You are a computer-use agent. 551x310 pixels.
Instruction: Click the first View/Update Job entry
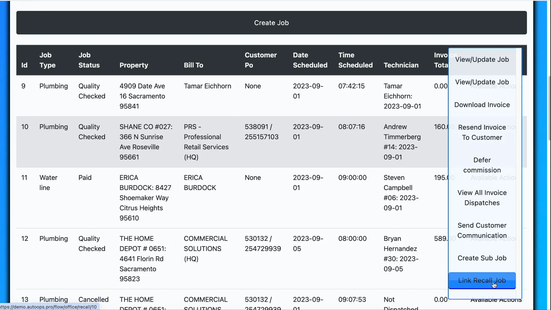(x=482, y=59)
